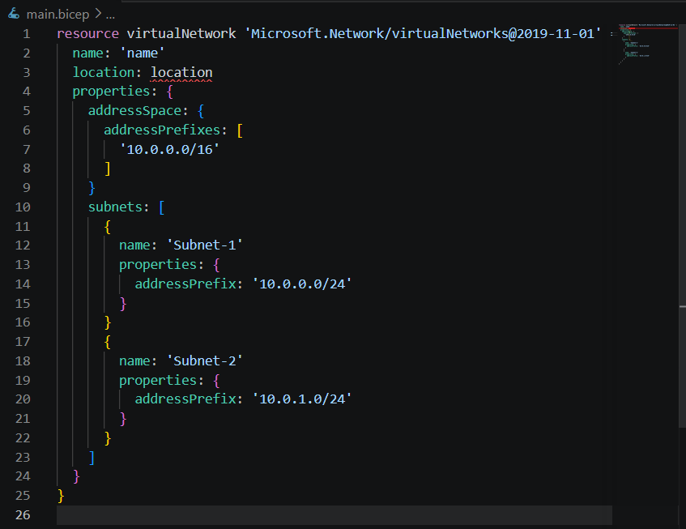The height and width of the screenshot is (529, 686).
Task: Click the vertical scrollbar marker on right edge
Action: coord(682,306)
